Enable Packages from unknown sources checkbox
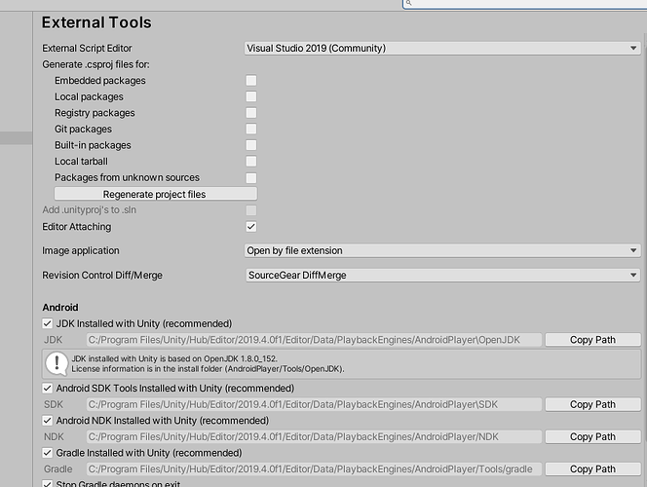647x487 pixels. 250,177
